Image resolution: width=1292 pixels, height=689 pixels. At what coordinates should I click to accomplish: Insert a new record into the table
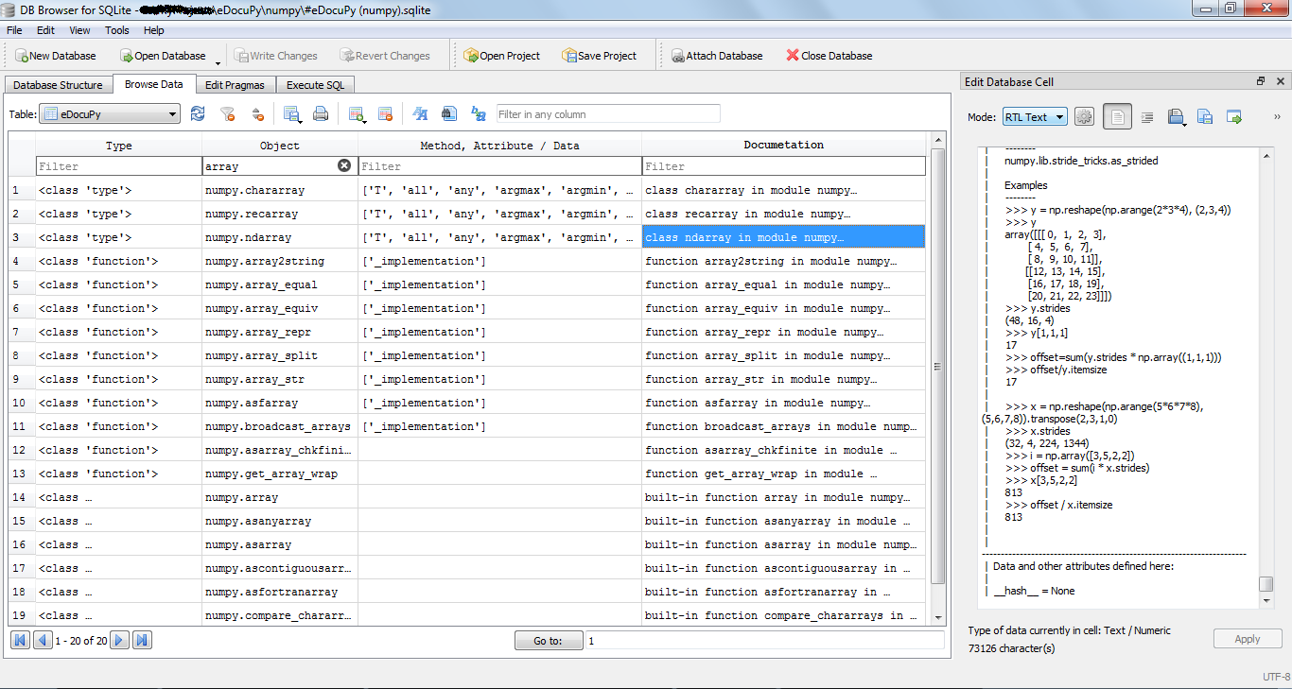point(358,113)
